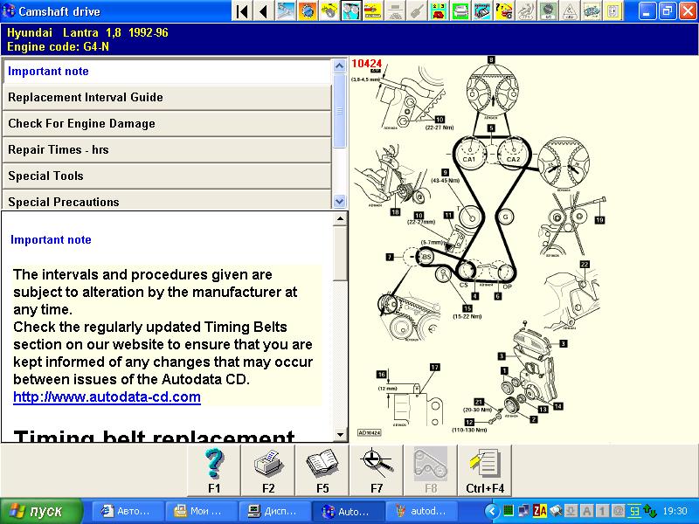This screenshot has width=699, height=524.
Task: Click the greyed-out airbag toolbar icon
Action: pyautogui.click(x=526, y=10)
